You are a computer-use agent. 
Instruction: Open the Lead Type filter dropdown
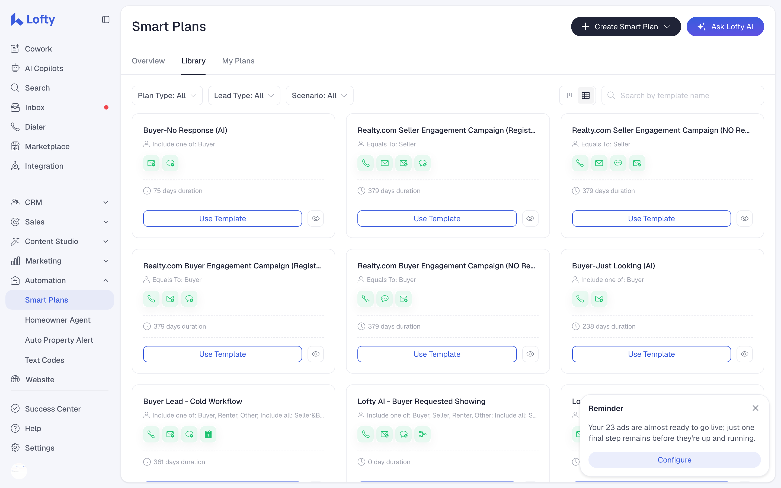pyautogui.click(x=244, y=95)
